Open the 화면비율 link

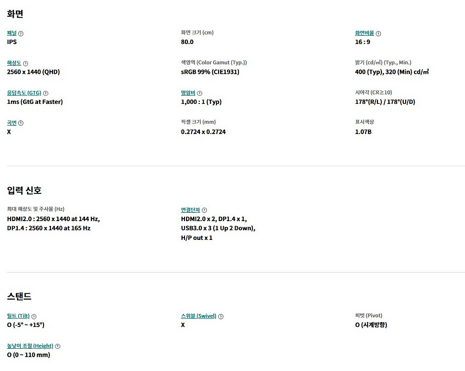(365, 33)
